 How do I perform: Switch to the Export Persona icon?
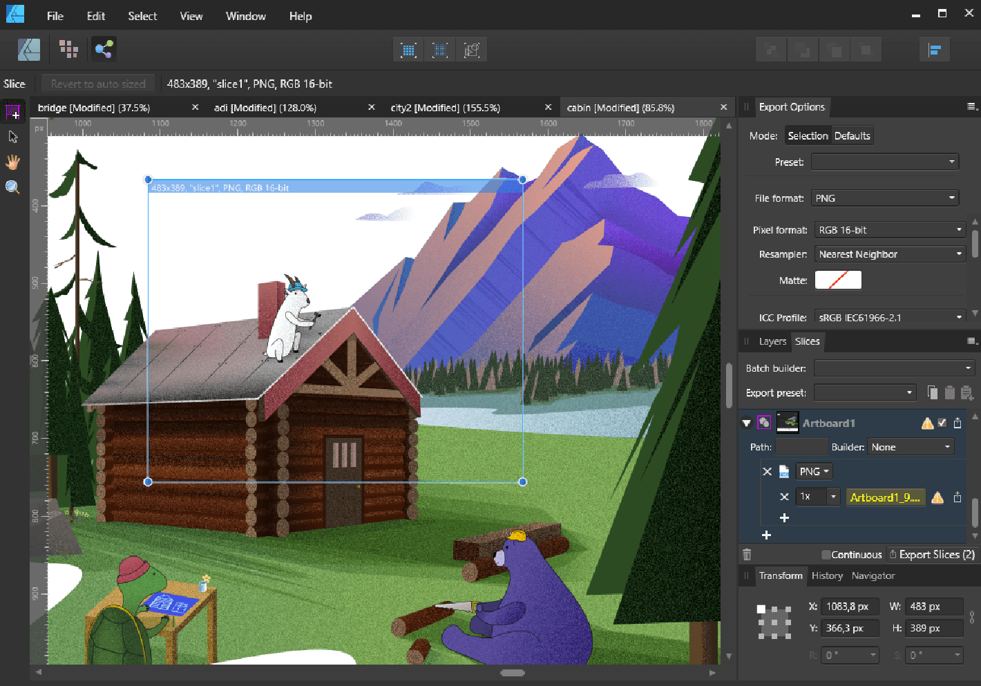(x=104, y=49)
